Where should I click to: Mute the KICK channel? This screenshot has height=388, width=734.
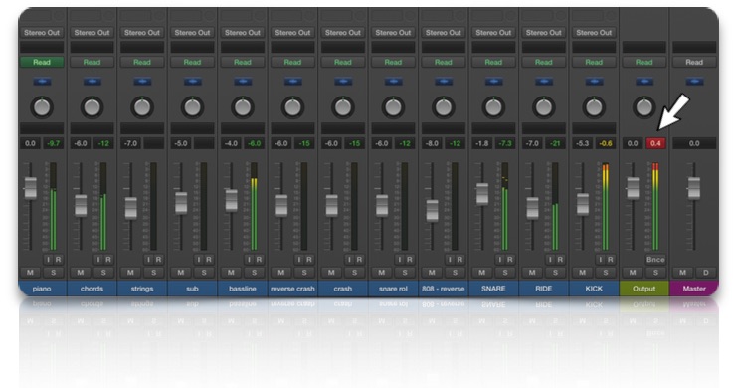coord(583,273)
